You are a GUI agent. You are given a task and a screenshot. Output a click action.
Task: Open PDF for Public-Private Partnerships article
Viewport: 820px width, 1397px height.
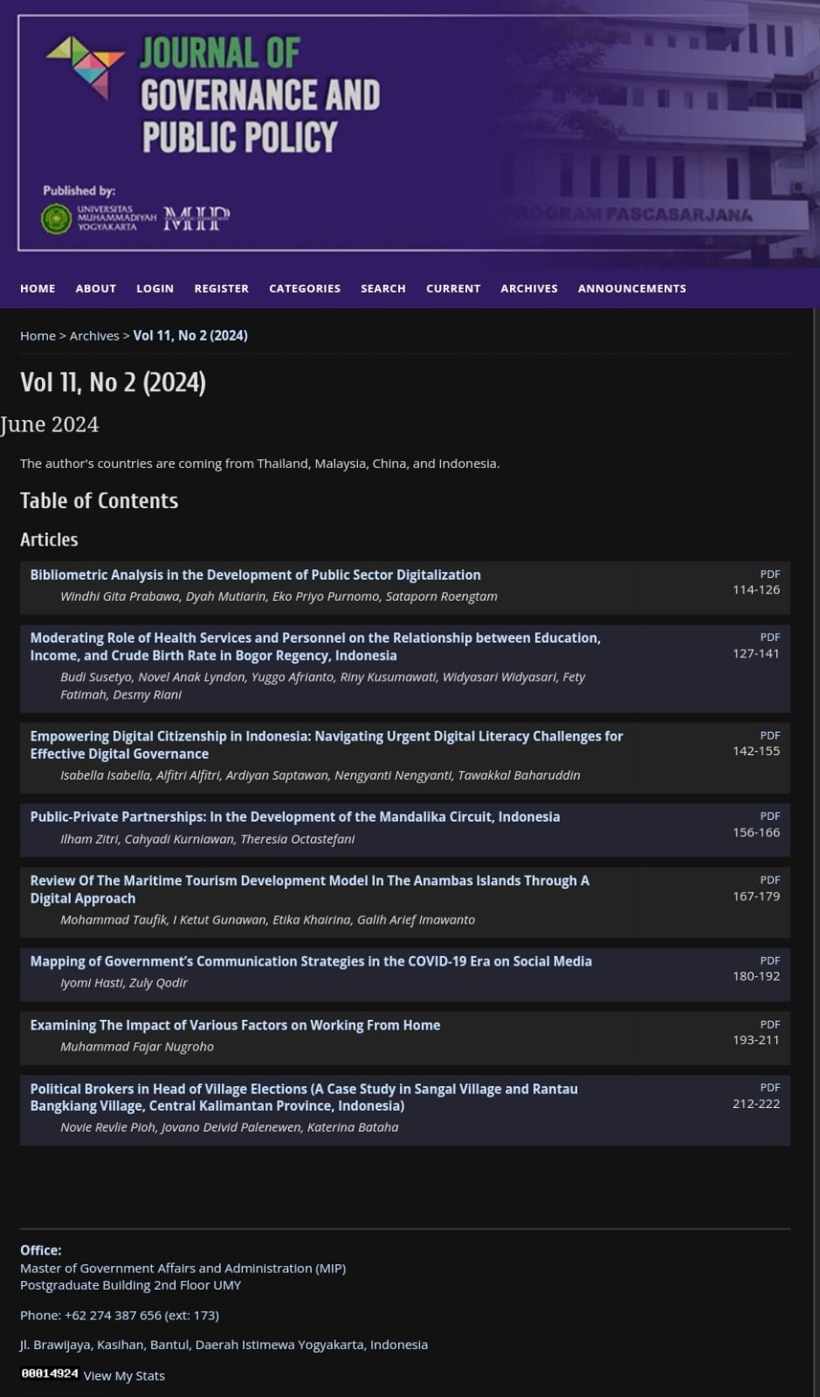coord(770,816)
